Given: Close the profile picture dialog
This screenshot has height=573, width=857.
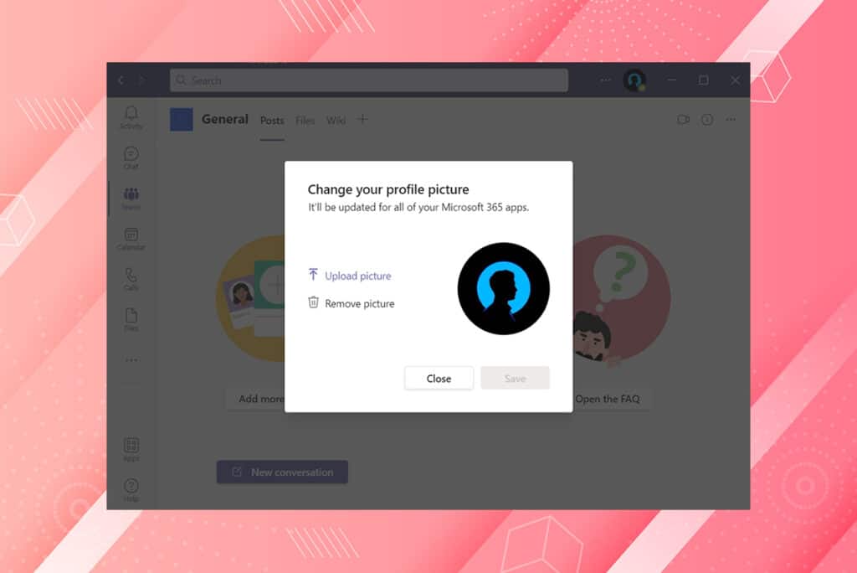Looking at the screenshot, I should coord(439,378).
